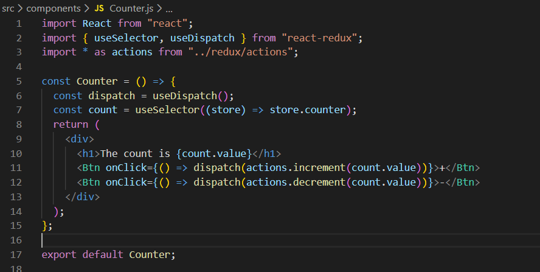Click actions.increment on line 11

tap(296, 168)
